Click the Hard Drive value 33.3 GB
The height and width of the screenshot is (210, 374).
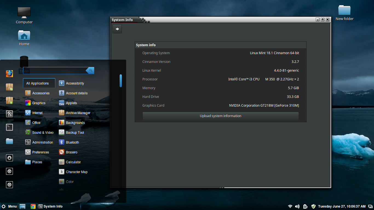pyautogui.click(x=293, y=97)
